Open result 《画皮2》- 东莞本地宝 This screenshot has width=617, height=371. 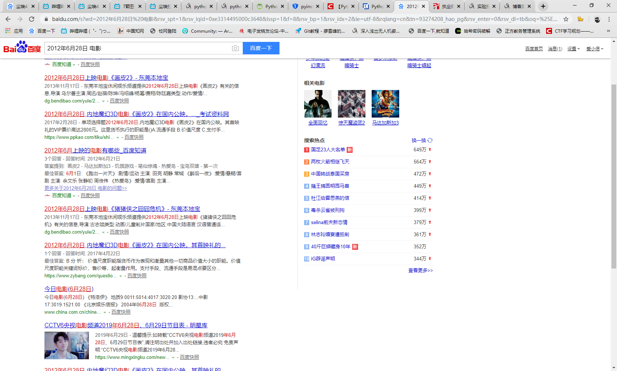106,78
